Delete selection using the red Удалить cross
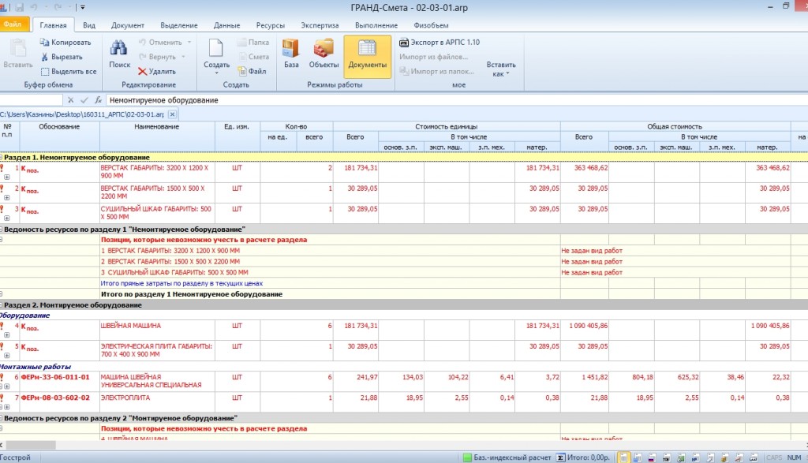808x463 pixels. tap(142, 72)
